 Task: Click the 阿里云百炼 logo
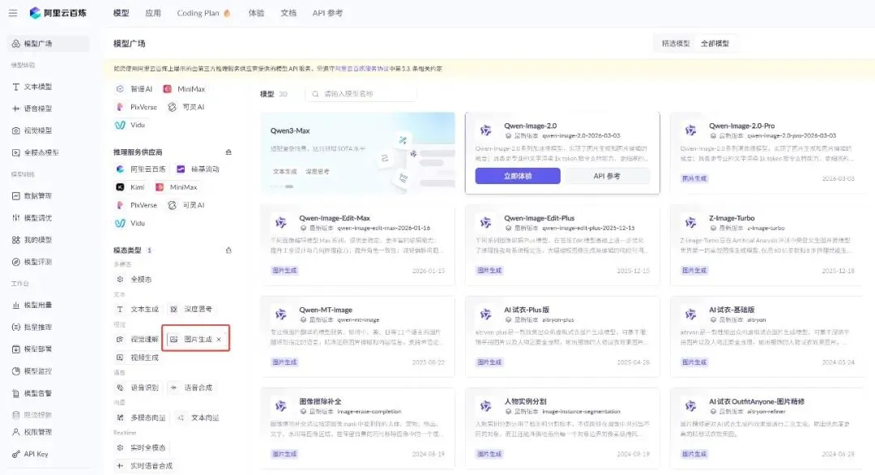coord(58,13)
